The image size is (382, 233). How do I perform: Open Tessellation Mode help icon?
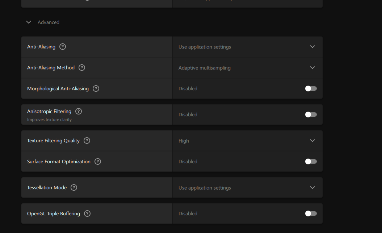pos(74,187)
